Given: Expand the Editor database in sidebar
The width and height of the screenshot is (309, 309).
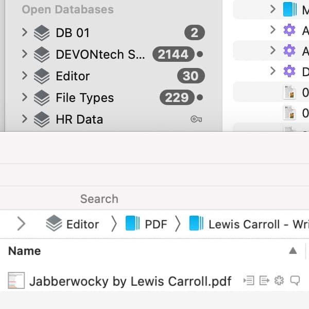Looking at the screenshot, I should pyautogui.click(x=24, y=76).
